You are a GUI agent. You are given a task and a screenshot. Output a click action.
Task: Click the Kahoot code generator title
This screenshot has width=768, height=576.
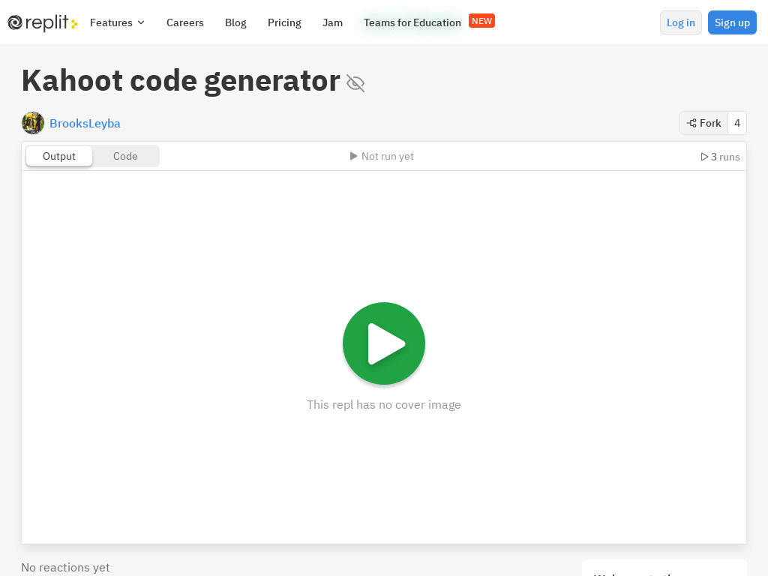(181, 81)
